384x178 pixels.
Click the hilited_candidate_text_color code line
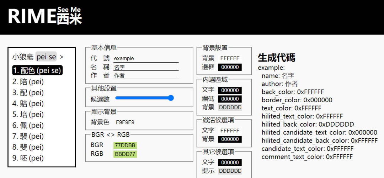point(319,132)
